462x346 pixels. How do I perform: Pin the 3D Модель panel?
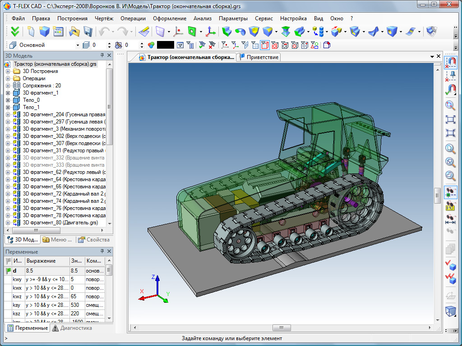[x=102, y=55]
